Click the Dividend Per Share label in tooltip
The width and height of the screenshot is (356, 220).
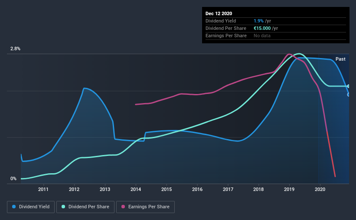tap(225, 28)
